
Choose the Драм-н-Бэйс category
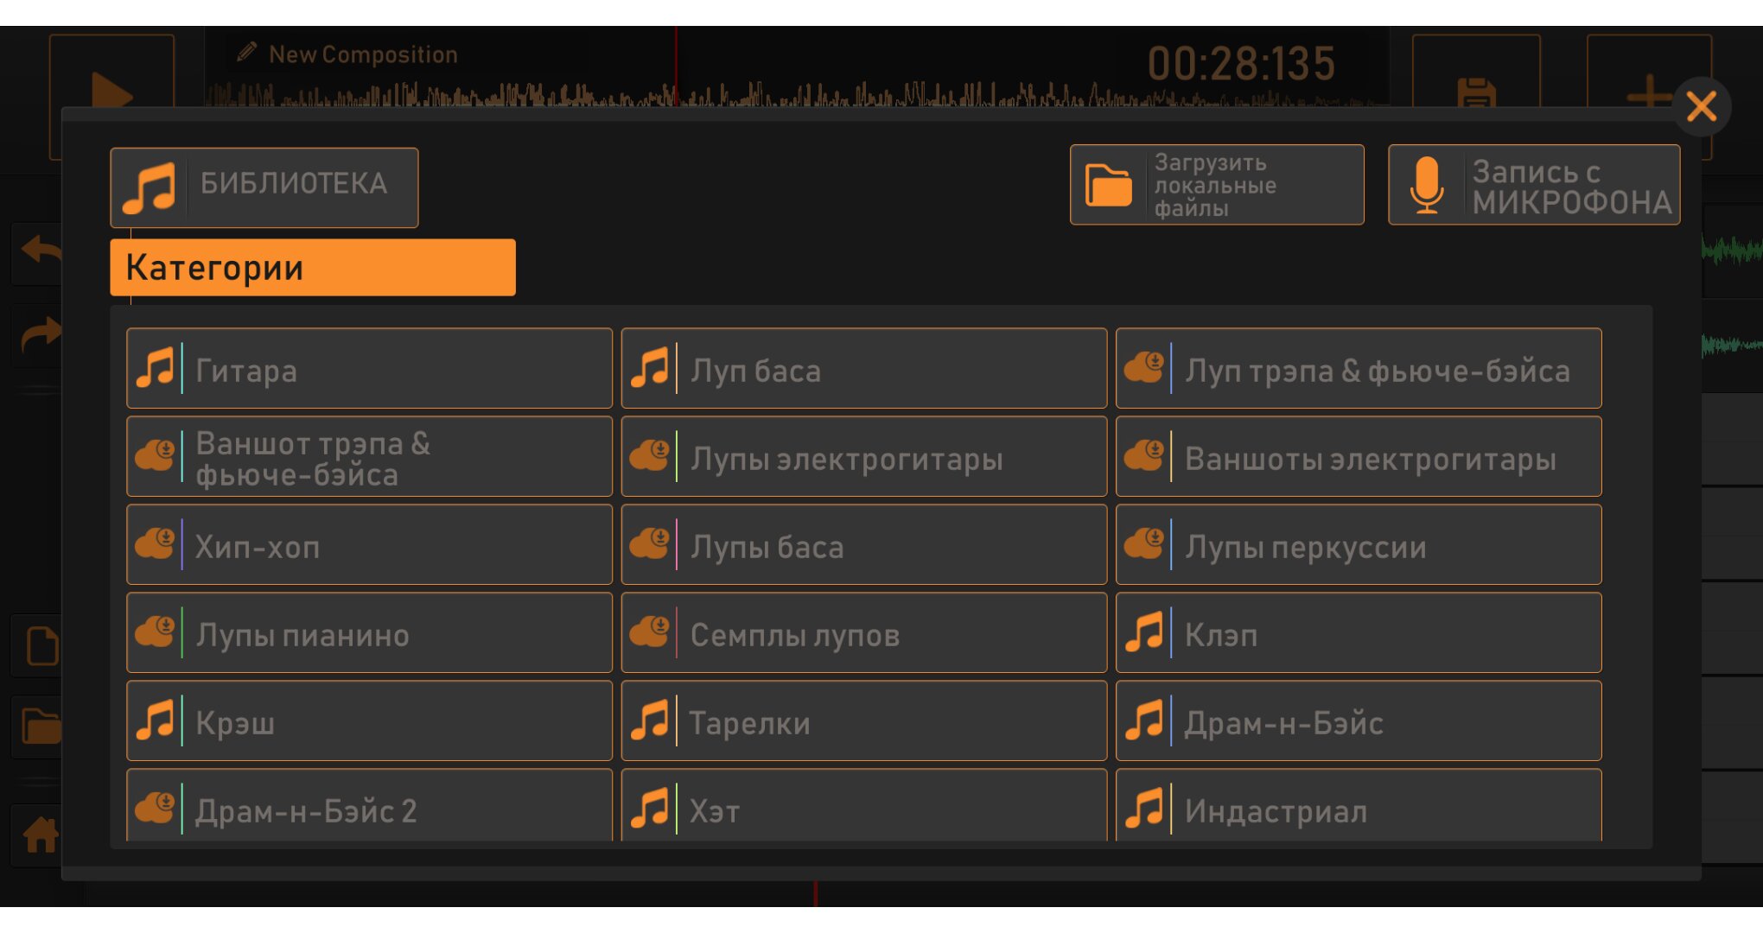[x=1358, y=721]
